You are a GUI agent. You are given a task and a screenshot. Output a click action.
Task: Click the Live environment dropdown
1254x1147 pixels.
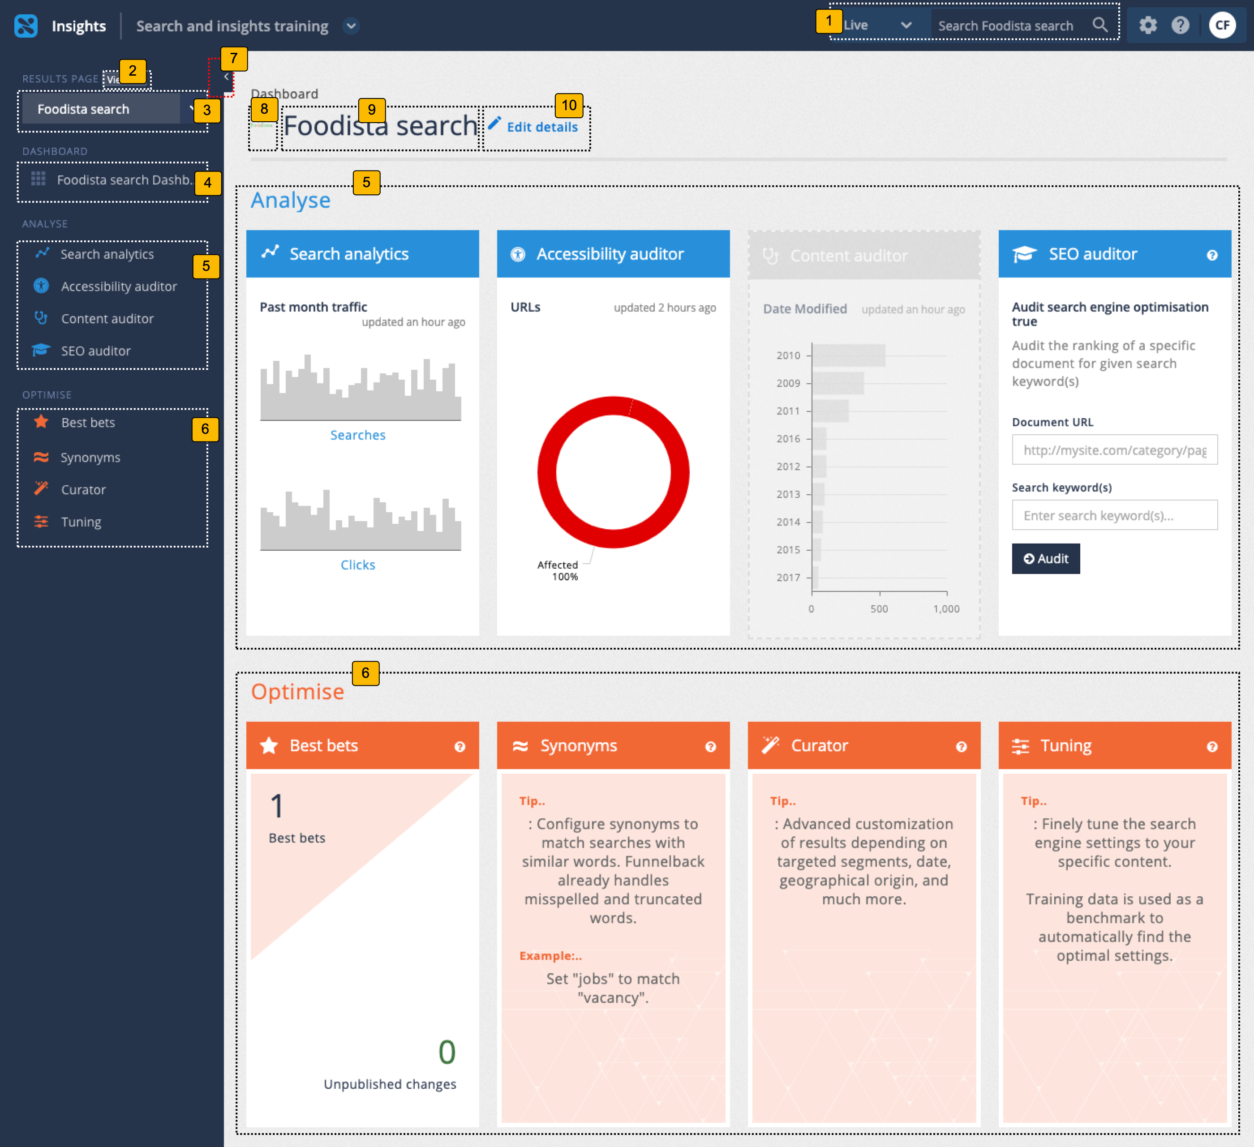[x=874, y=24]
